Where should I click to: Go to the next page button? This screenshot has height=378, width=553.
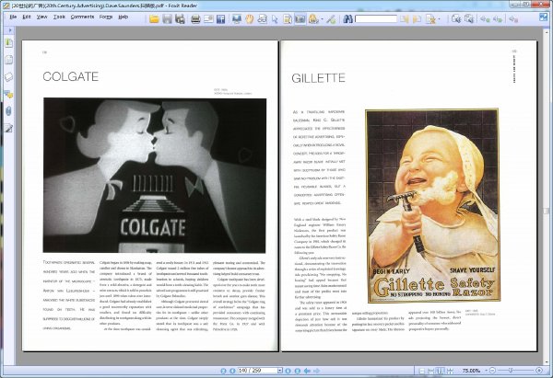(288, 371)
